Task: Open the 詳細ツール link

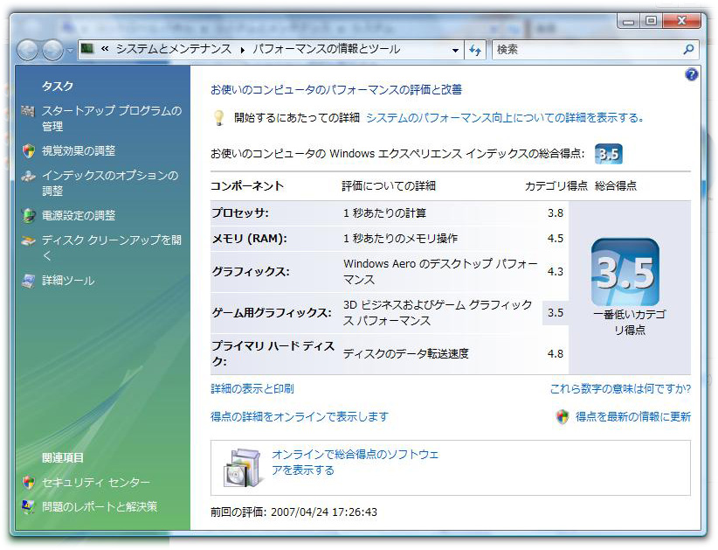Action: (x=68, y=281)
